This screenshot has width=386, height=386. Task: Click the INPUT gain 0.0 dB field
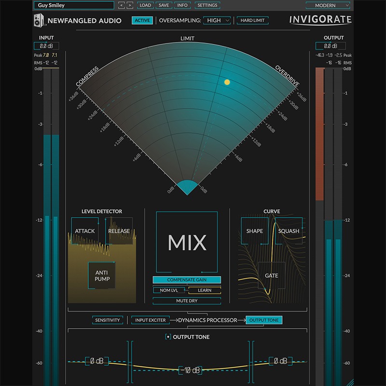click(46, 46)
